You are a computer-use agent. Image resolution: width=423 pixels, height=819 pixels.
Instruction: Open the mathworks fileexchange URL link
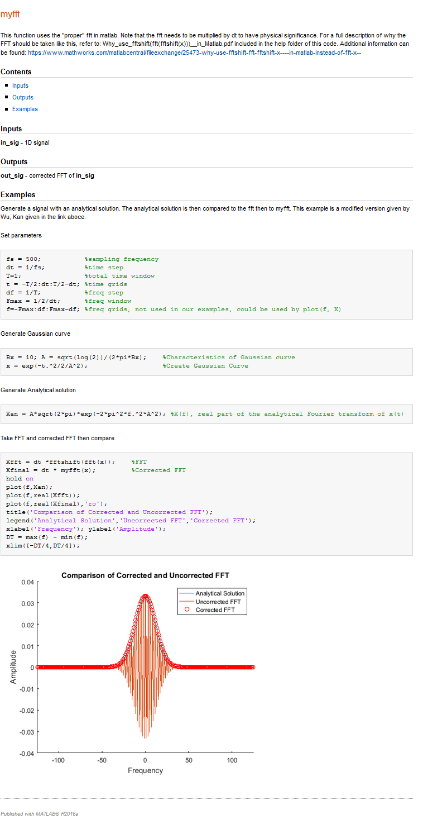click(x=195, y=52)
